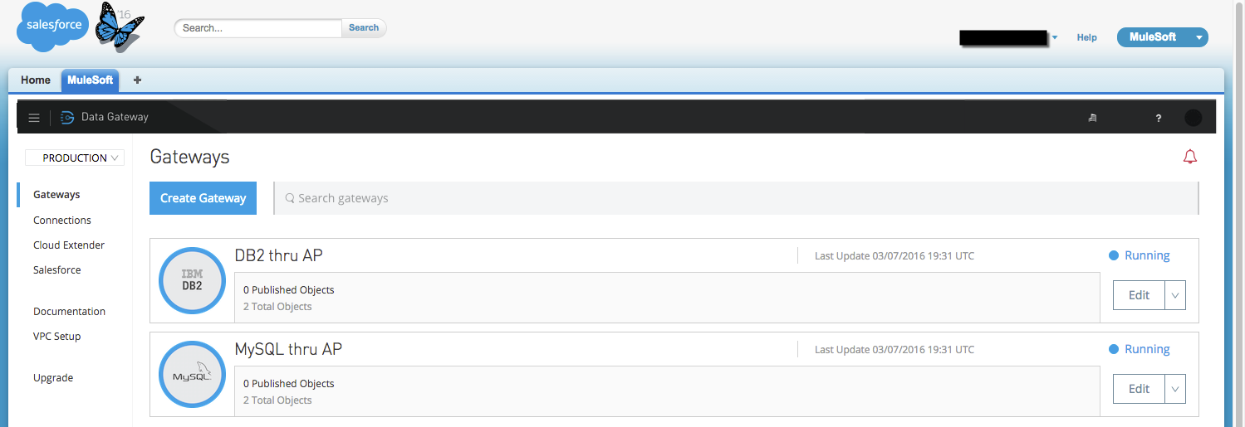Image resolution: width=1245 pixels, height=427 pixels.
Task: Click the MySQL gateway logo
Action: [192, 374]
